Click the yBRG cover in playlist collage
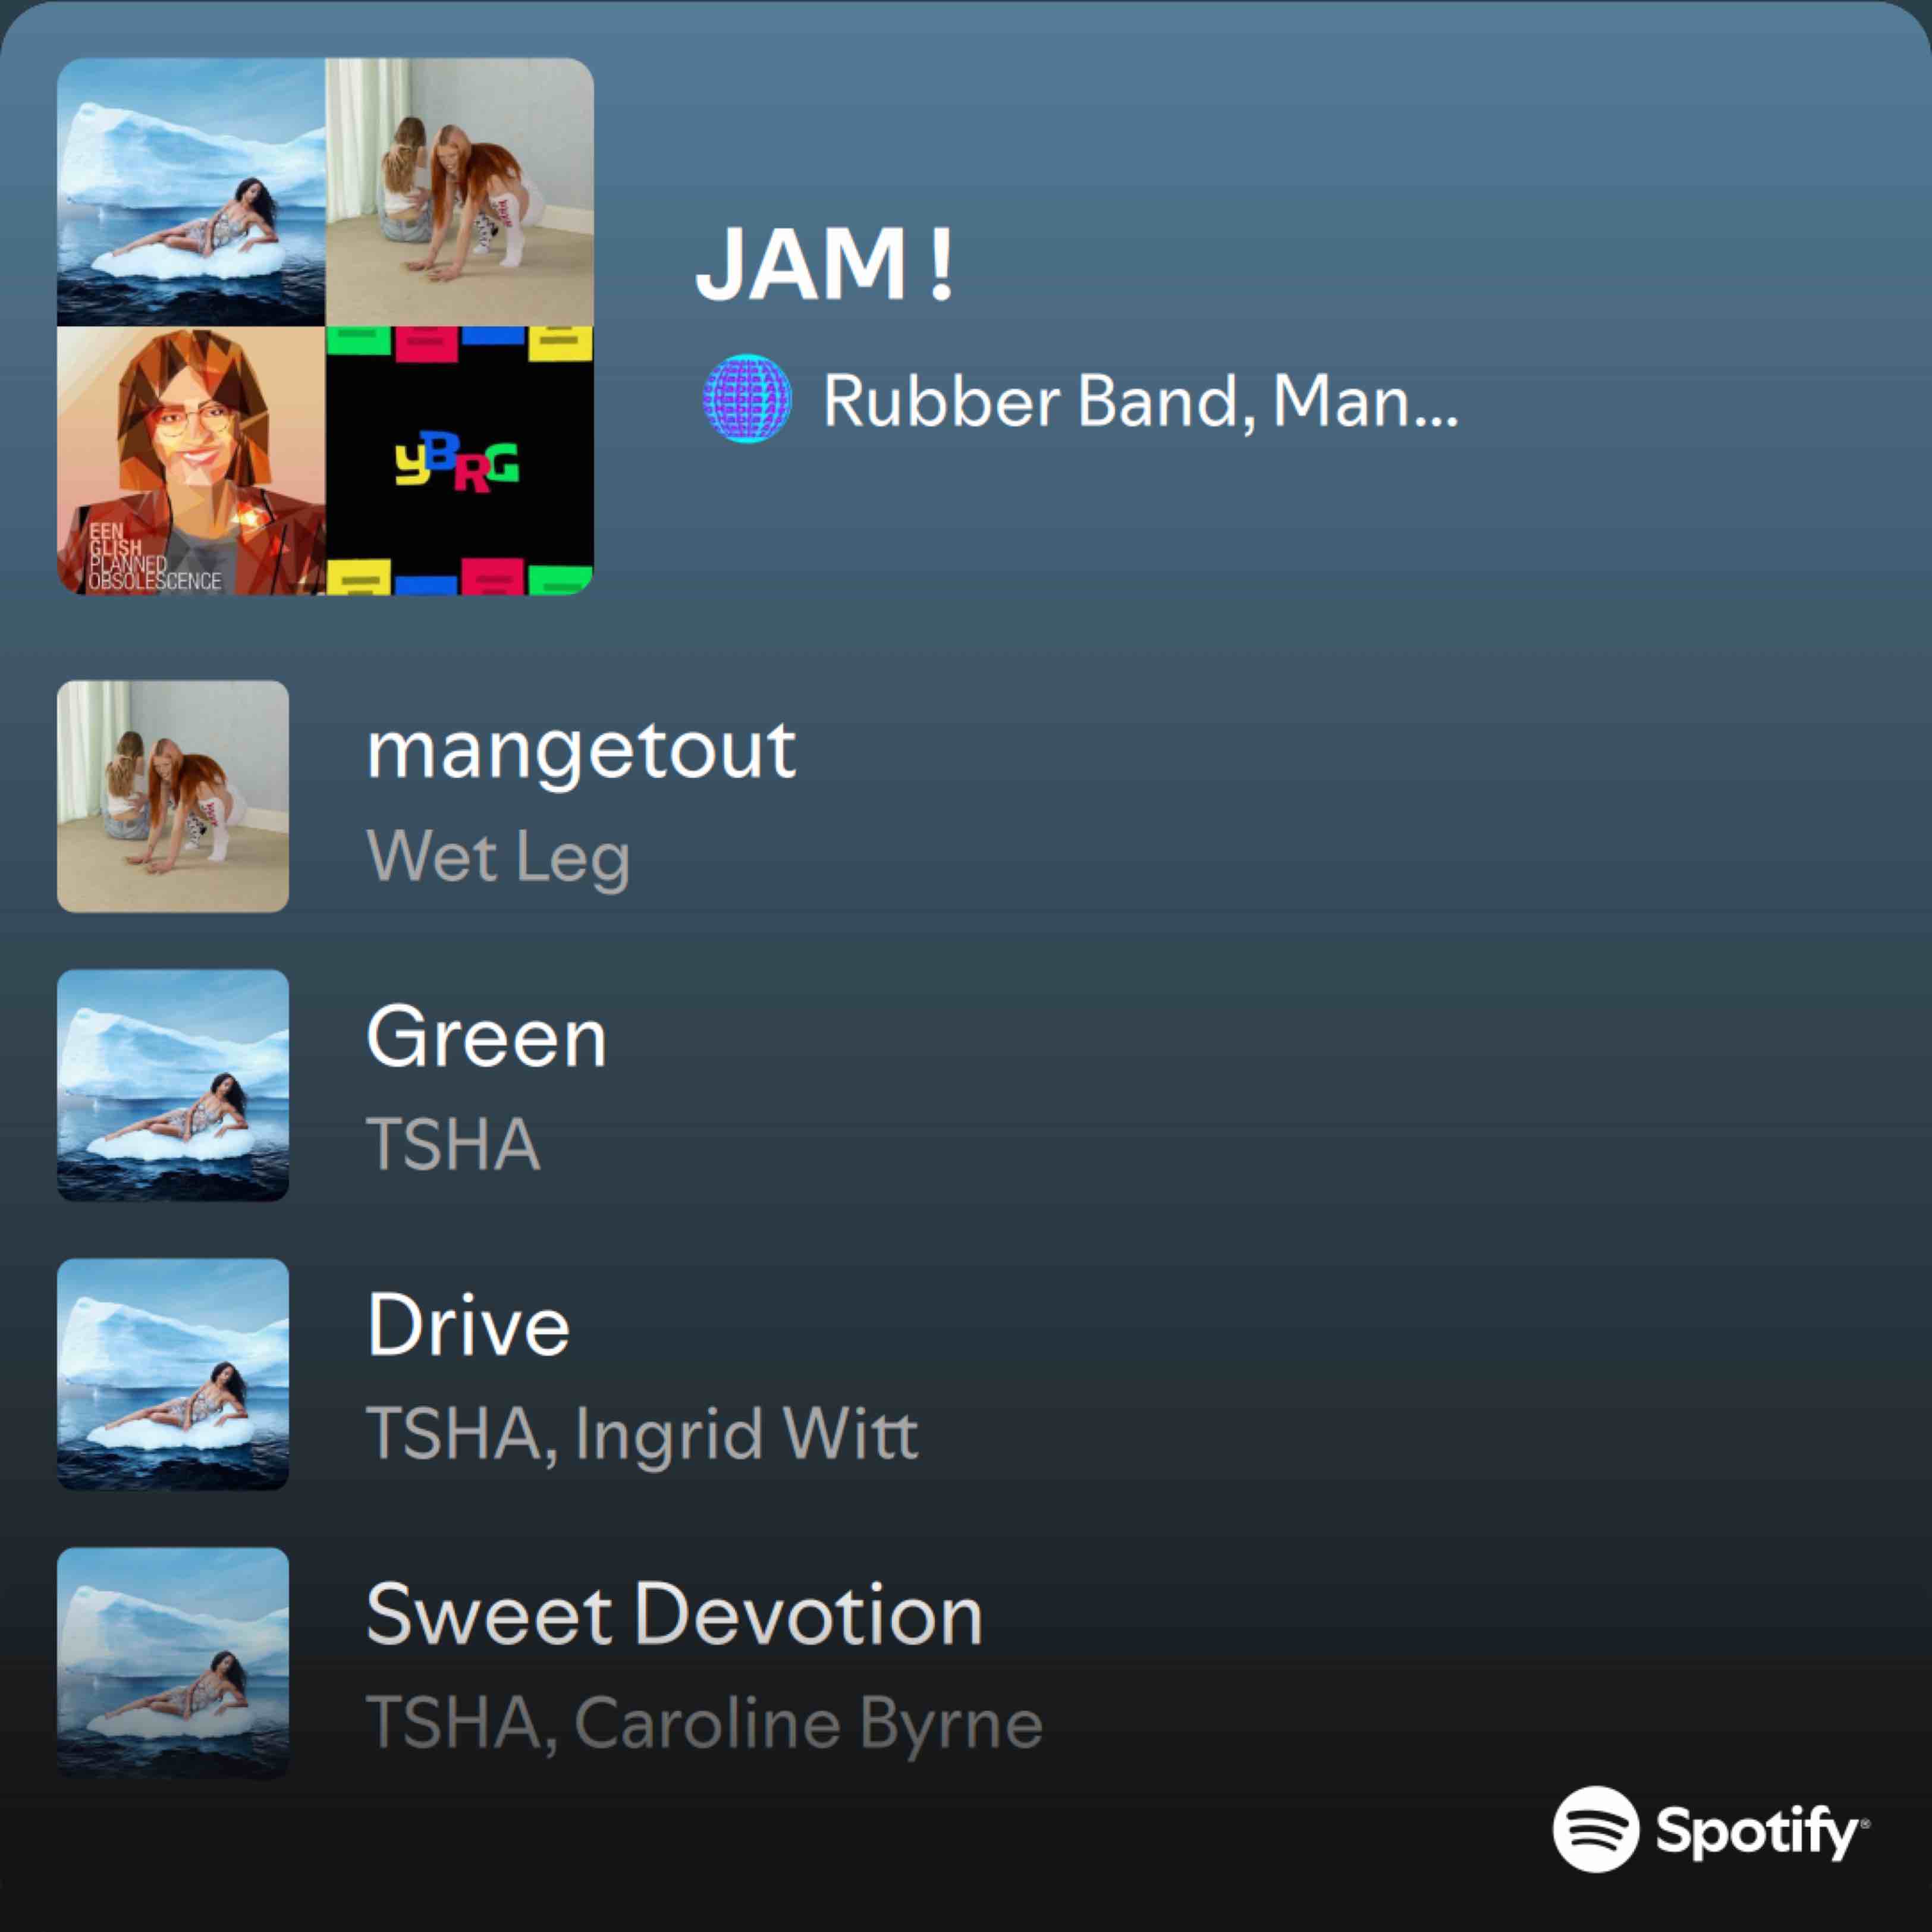Viewport: 1932px width, 1932px height. (460, 461)
